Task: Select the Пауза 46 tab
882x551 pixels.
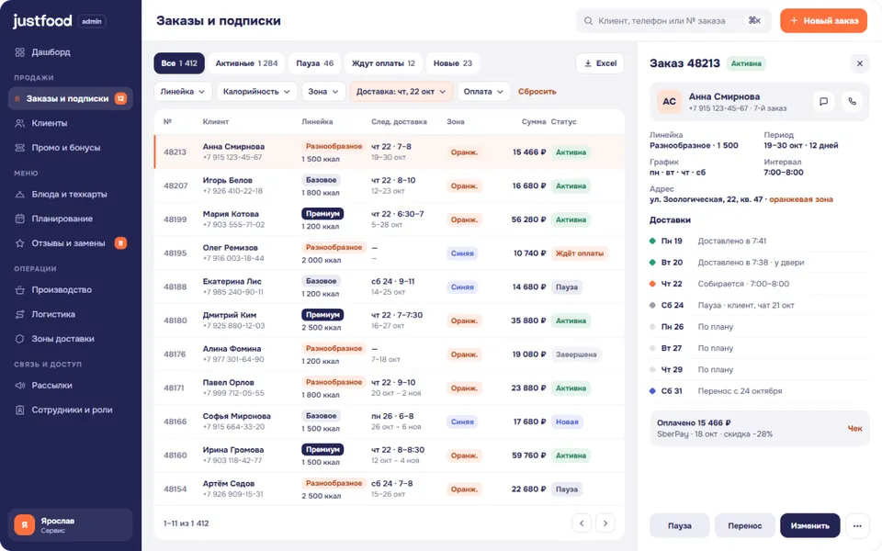Action: click(x=315, y=63)
